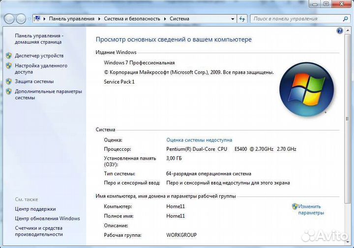
Task: Open Диспетчер устройств link
Action: point(39,55)
